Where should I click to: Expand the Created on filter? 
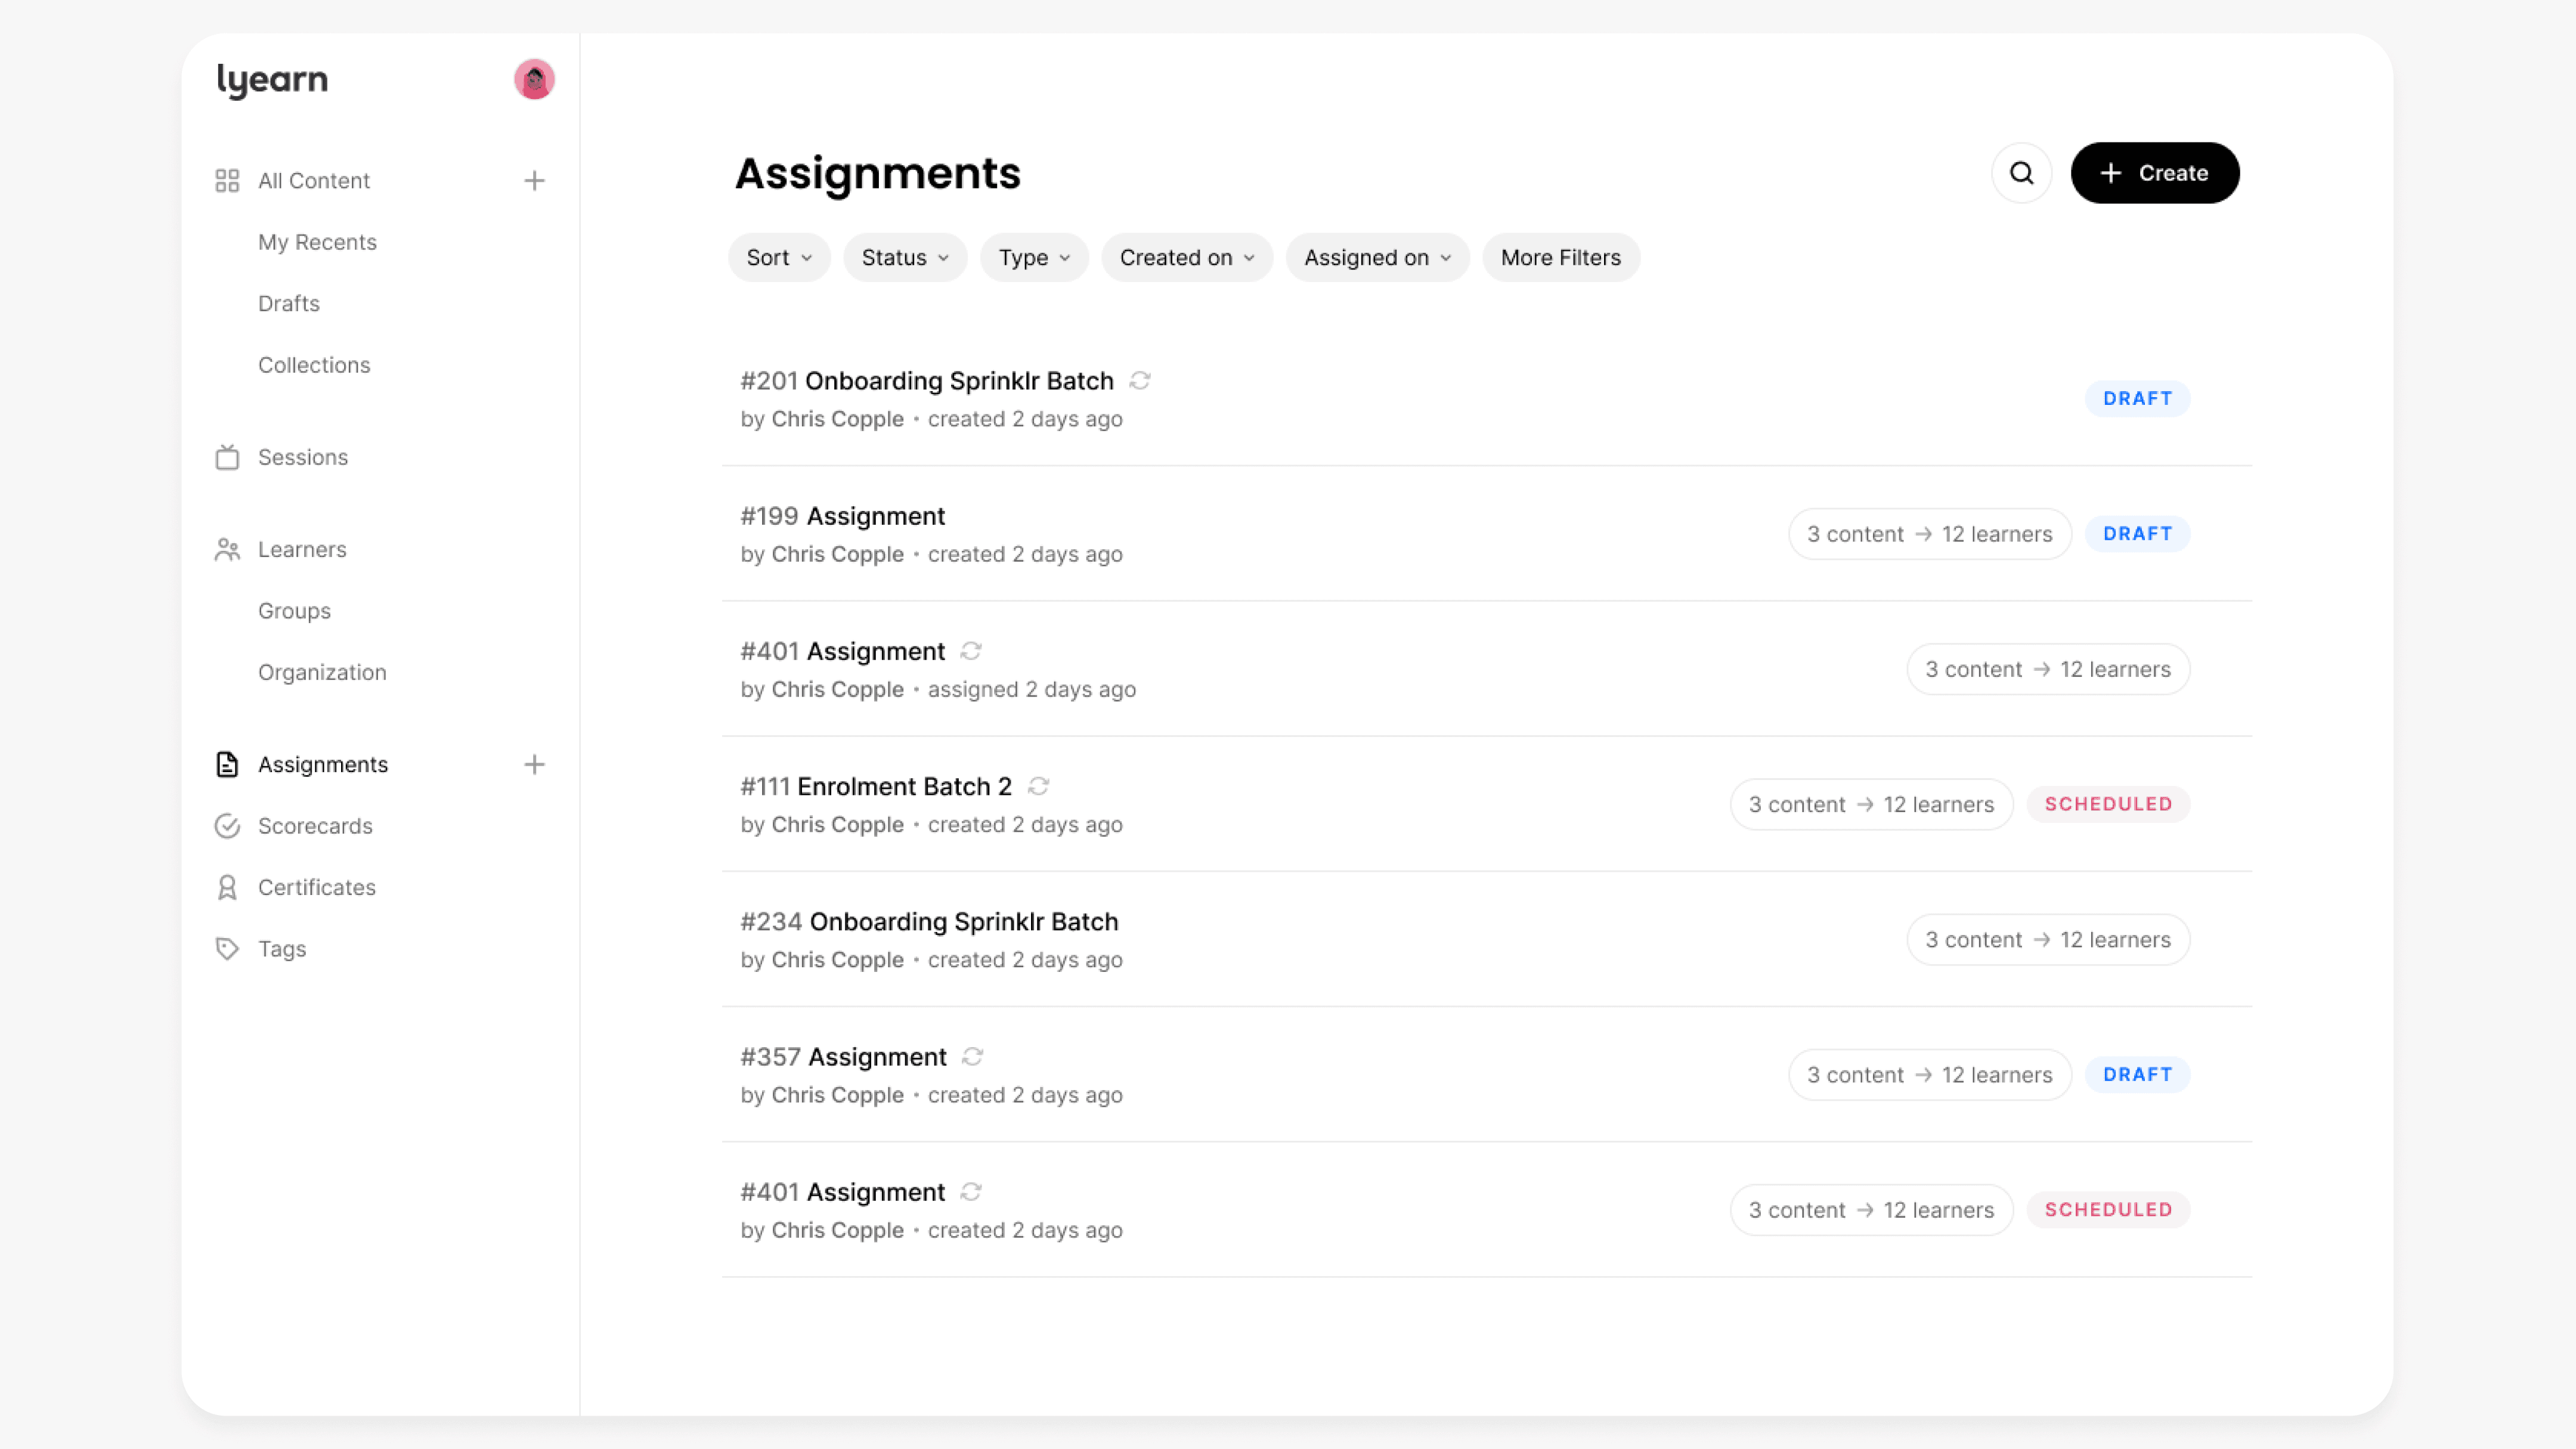(x=1186, y=258)
